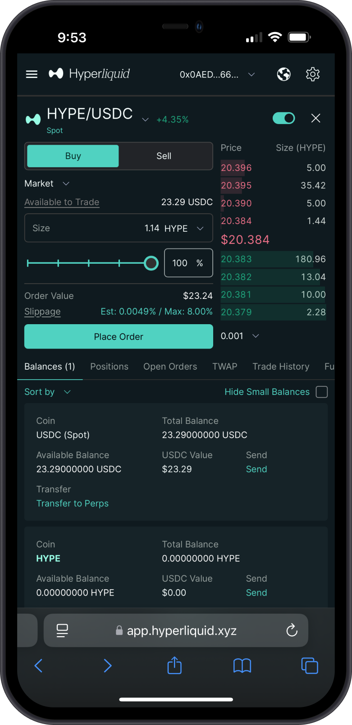
Task: Switch to TWAP tab
Action: point(225,367)
